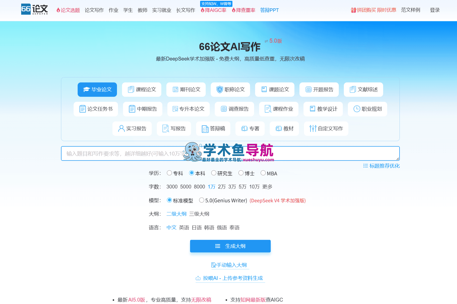
Task: Click the 实习报告 person icon
Action: 121,128
